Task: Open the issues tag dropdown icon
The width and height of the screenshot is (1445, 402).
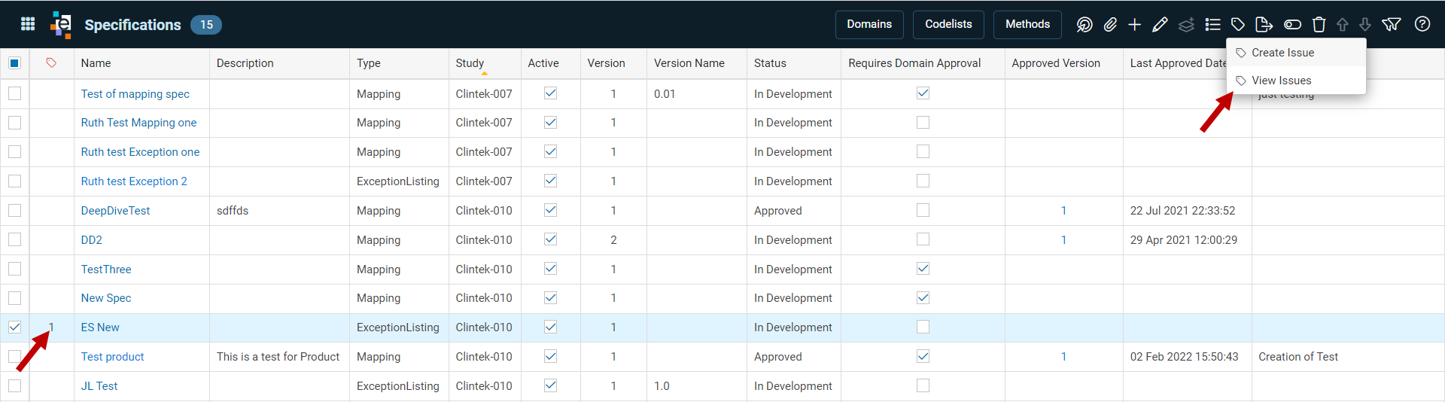Action: pyautogui.click(x=1238, y=25)
